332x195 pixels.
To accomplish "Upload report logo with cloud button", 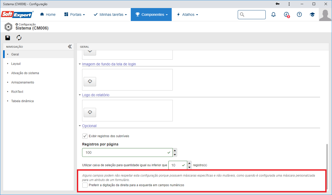I will (90, 113).
